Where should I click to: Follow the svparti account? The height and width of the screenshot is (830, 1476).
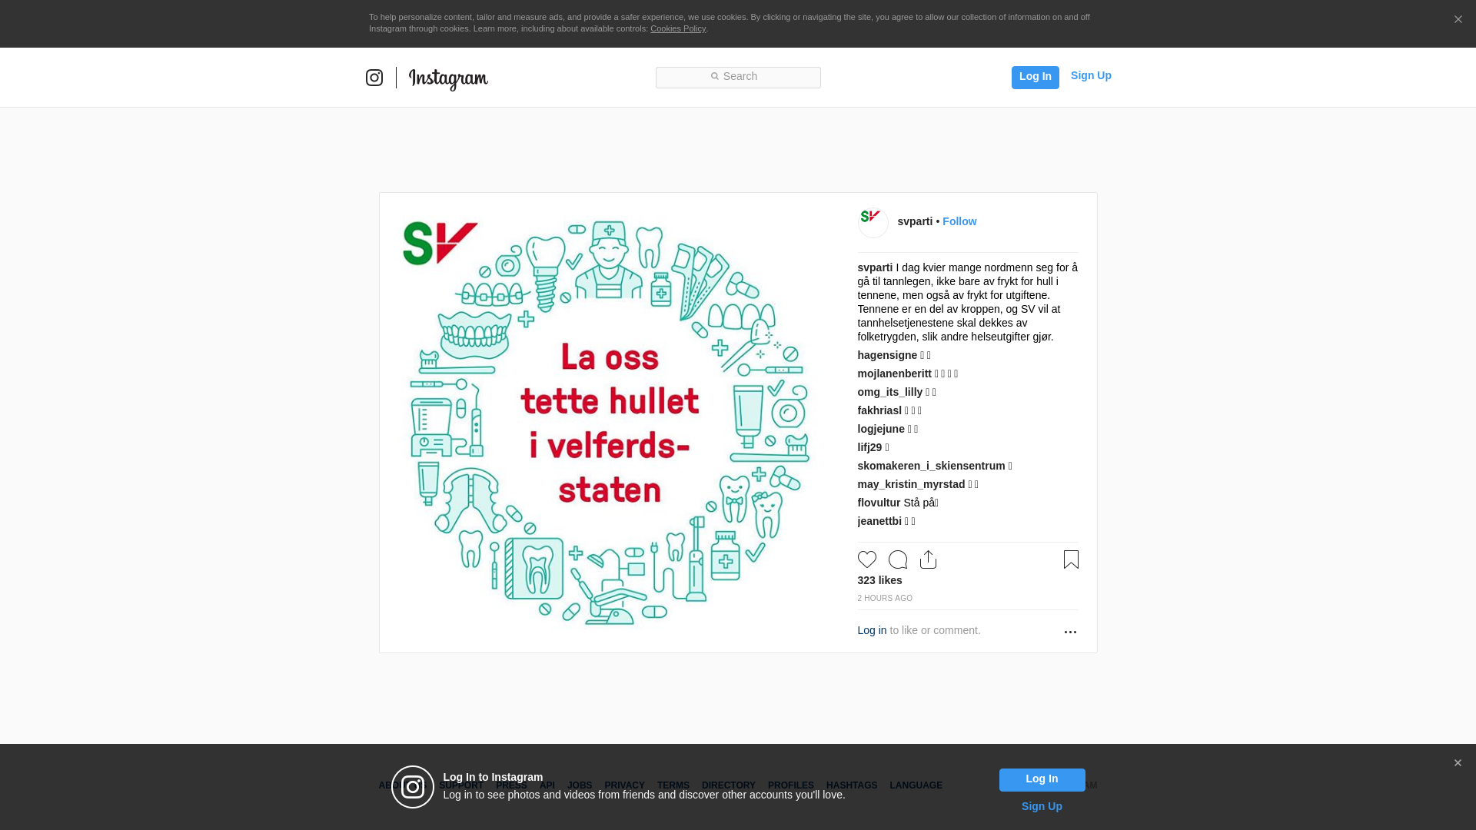959,221
